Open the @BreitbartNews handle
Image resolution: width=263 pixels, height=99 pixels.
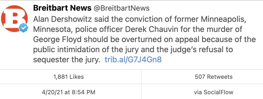[121, 9]
